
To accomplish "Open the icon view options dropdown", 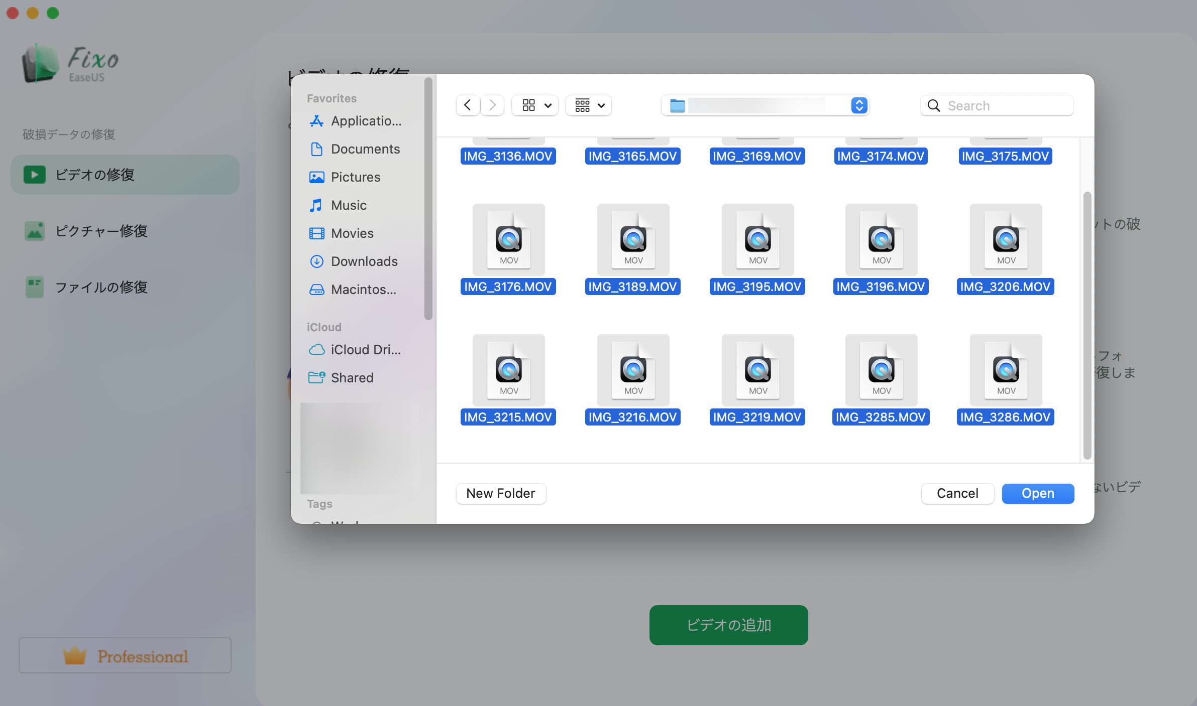I will coord(535,105).
